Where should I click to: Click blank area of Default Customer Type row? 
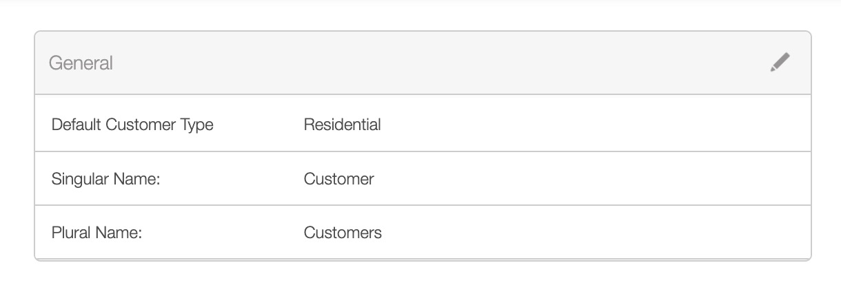coord(586,125)
